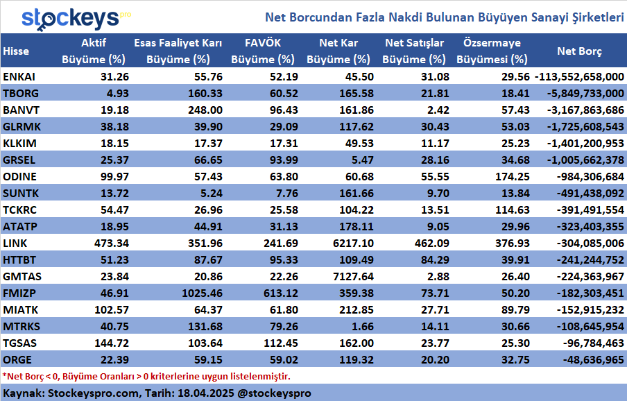Viewport: 627px width, 401px height.
Task: Click ENKAI net debt value -113,552,658,000
Action: coord(579,76)
